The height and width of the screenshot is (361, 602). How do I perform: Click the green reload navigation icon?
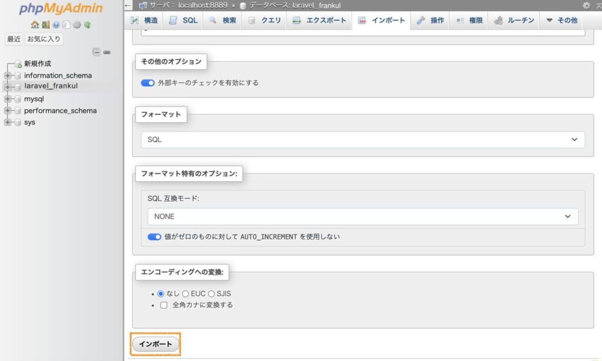click(x=87, y=25)
